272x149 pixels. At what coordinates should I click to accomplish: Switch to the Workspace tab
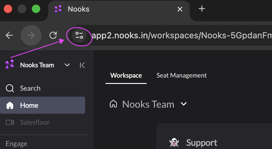126,76
